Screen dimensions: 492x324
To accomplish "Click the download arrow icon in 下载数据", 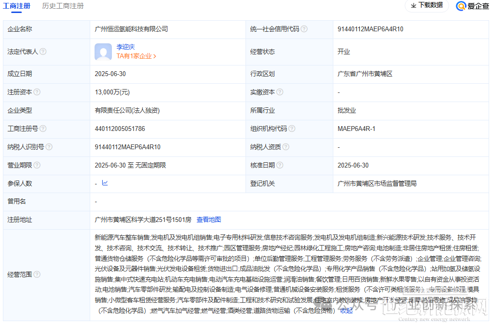I will (x=412, y=6).
